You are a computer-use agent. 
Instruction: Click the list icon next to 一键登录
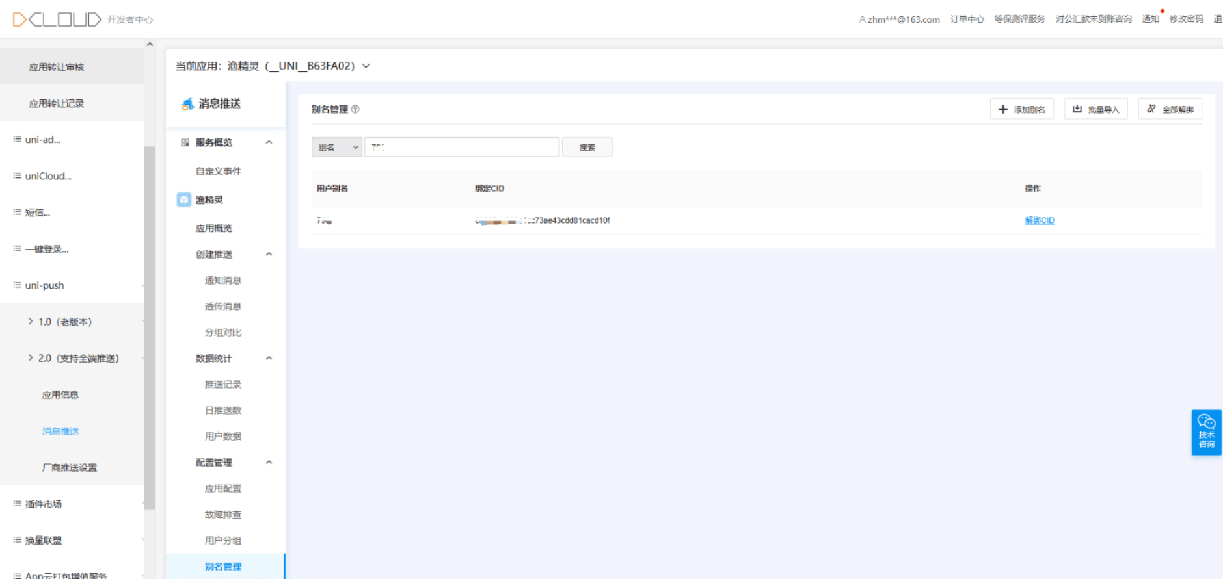pyautogui.click(x=17, y=248)
